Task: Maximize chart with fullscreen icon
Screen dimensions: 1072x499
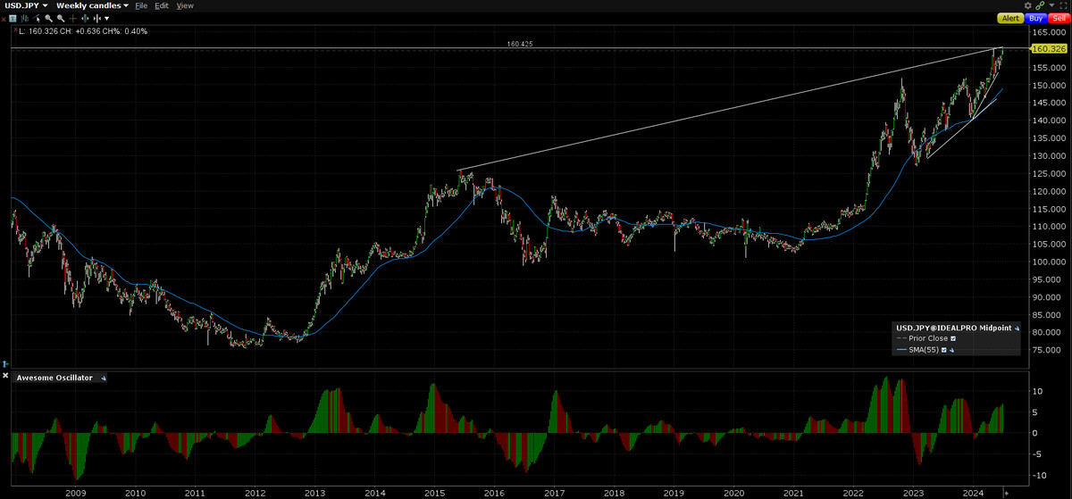Action: pos(1063,5)
